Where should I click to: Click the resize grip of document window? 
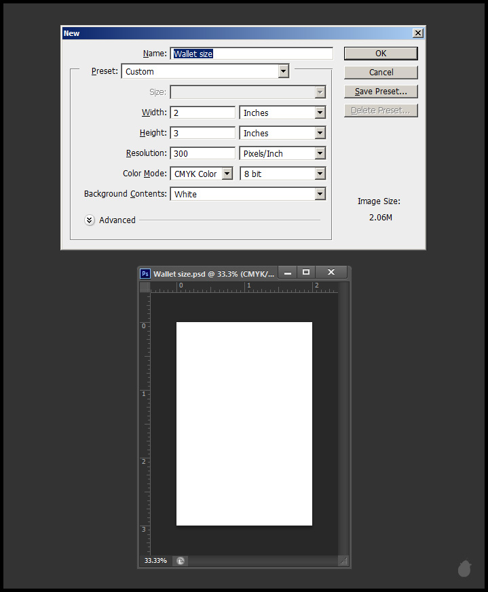343,561
